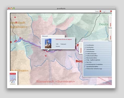The width and height of the screenshot is (124, 98).
Task: Click the red zoom slider handle triangle
Action: point(104,12)
